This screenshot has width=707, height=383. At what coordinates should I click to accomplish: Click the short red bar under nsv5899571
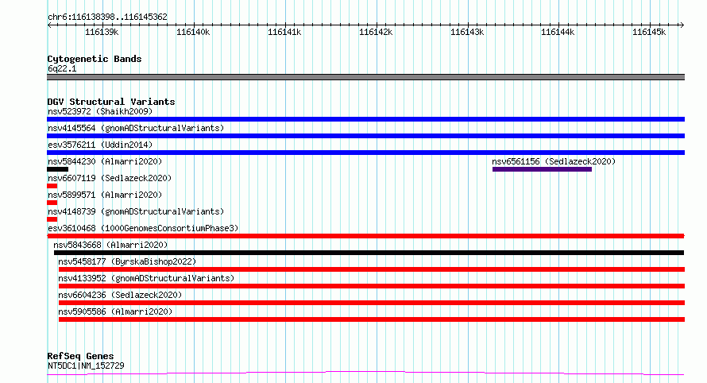52,203
